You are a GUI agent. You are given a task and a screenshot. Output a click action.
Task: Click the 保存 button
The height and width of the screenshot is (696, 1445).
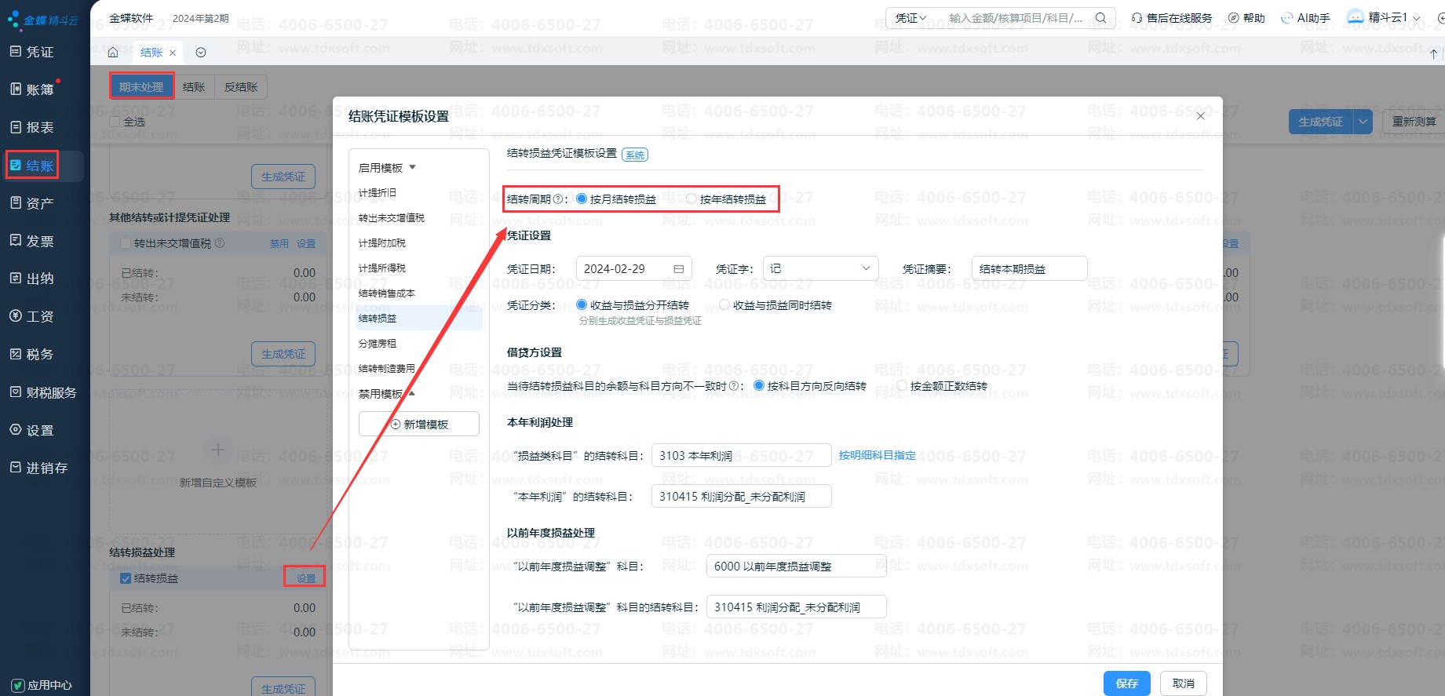[x=1126, y=683]
